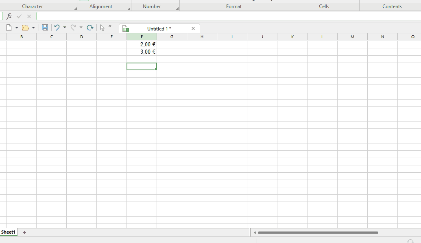Save the document with the floppy disk icon
The image size is (421, 243).
(x=45, y=28)
